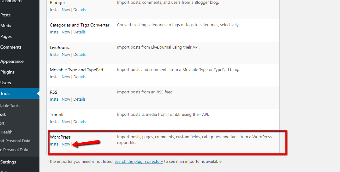
Task: View Details for the Tumblr importer
Action: point(79,122)
